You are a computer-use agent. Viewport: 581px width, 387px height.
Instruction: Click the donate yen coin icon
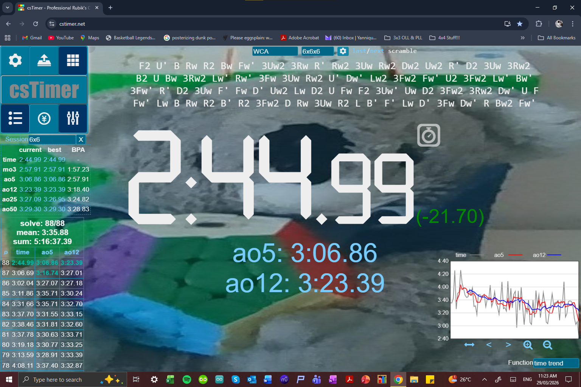point(44,118)
